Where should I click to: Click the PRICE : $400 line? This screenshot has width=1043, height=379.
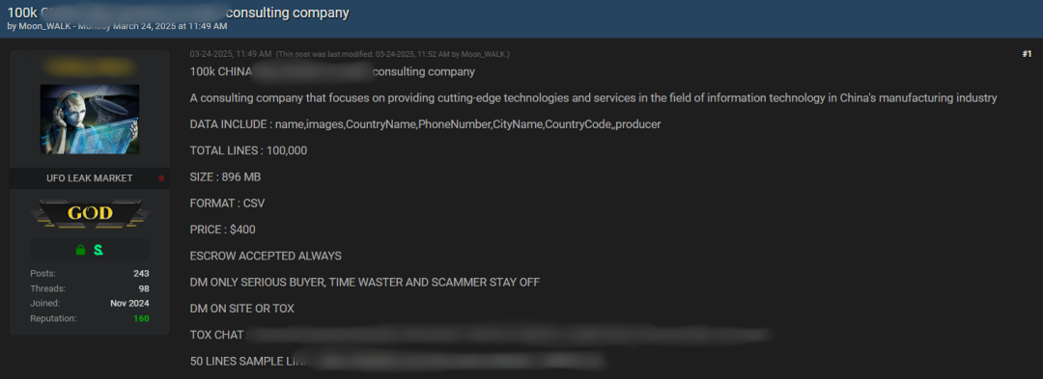(x=222, y=230)
